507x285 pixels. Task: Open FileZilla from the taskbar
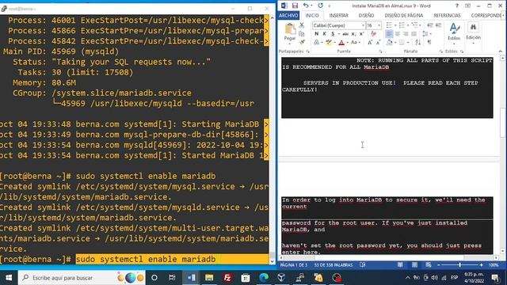click(227, 278)
